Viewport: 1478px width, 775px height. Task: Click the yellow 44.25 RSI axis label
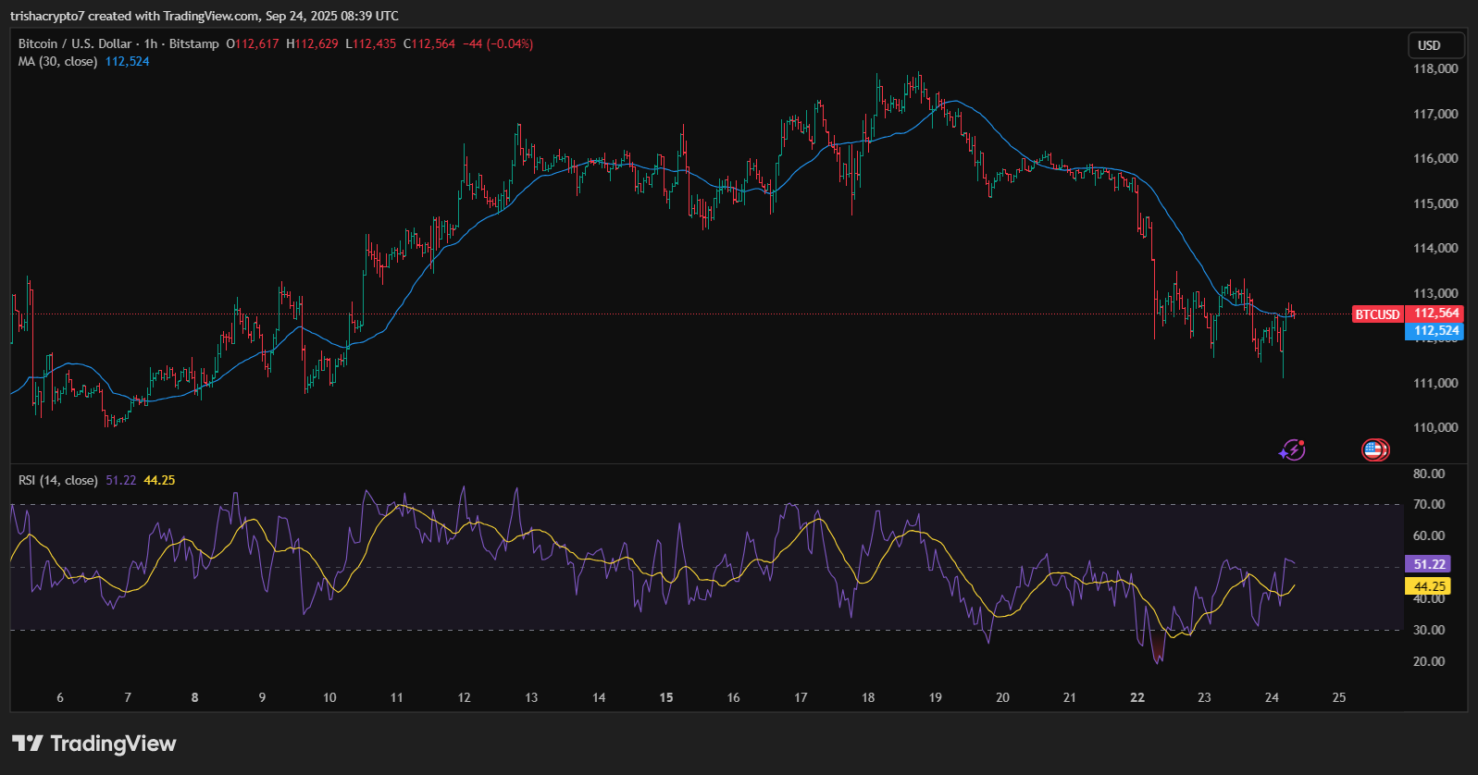click(x=1428, y=586)
